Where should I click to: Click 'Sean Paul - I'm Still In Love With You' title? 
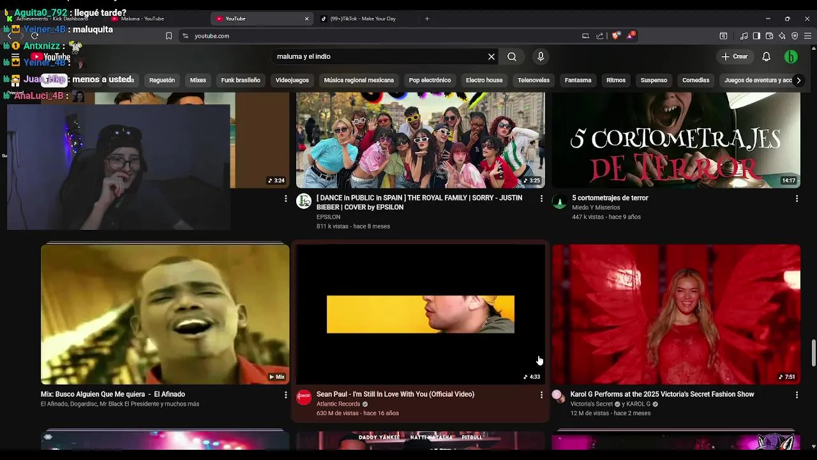(x=395, y=395)
